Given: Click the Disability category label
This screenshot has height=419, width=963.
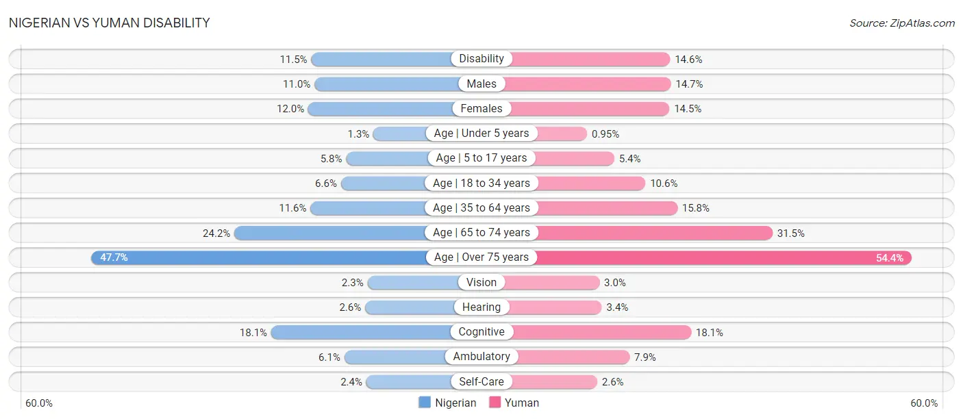Looking at the screenshot, I should point(481,59).
